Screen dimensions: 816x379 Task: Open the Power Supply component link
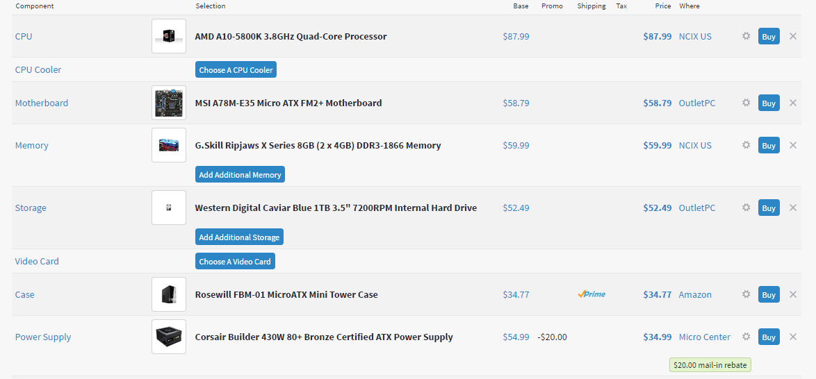[x=42, y=337]
